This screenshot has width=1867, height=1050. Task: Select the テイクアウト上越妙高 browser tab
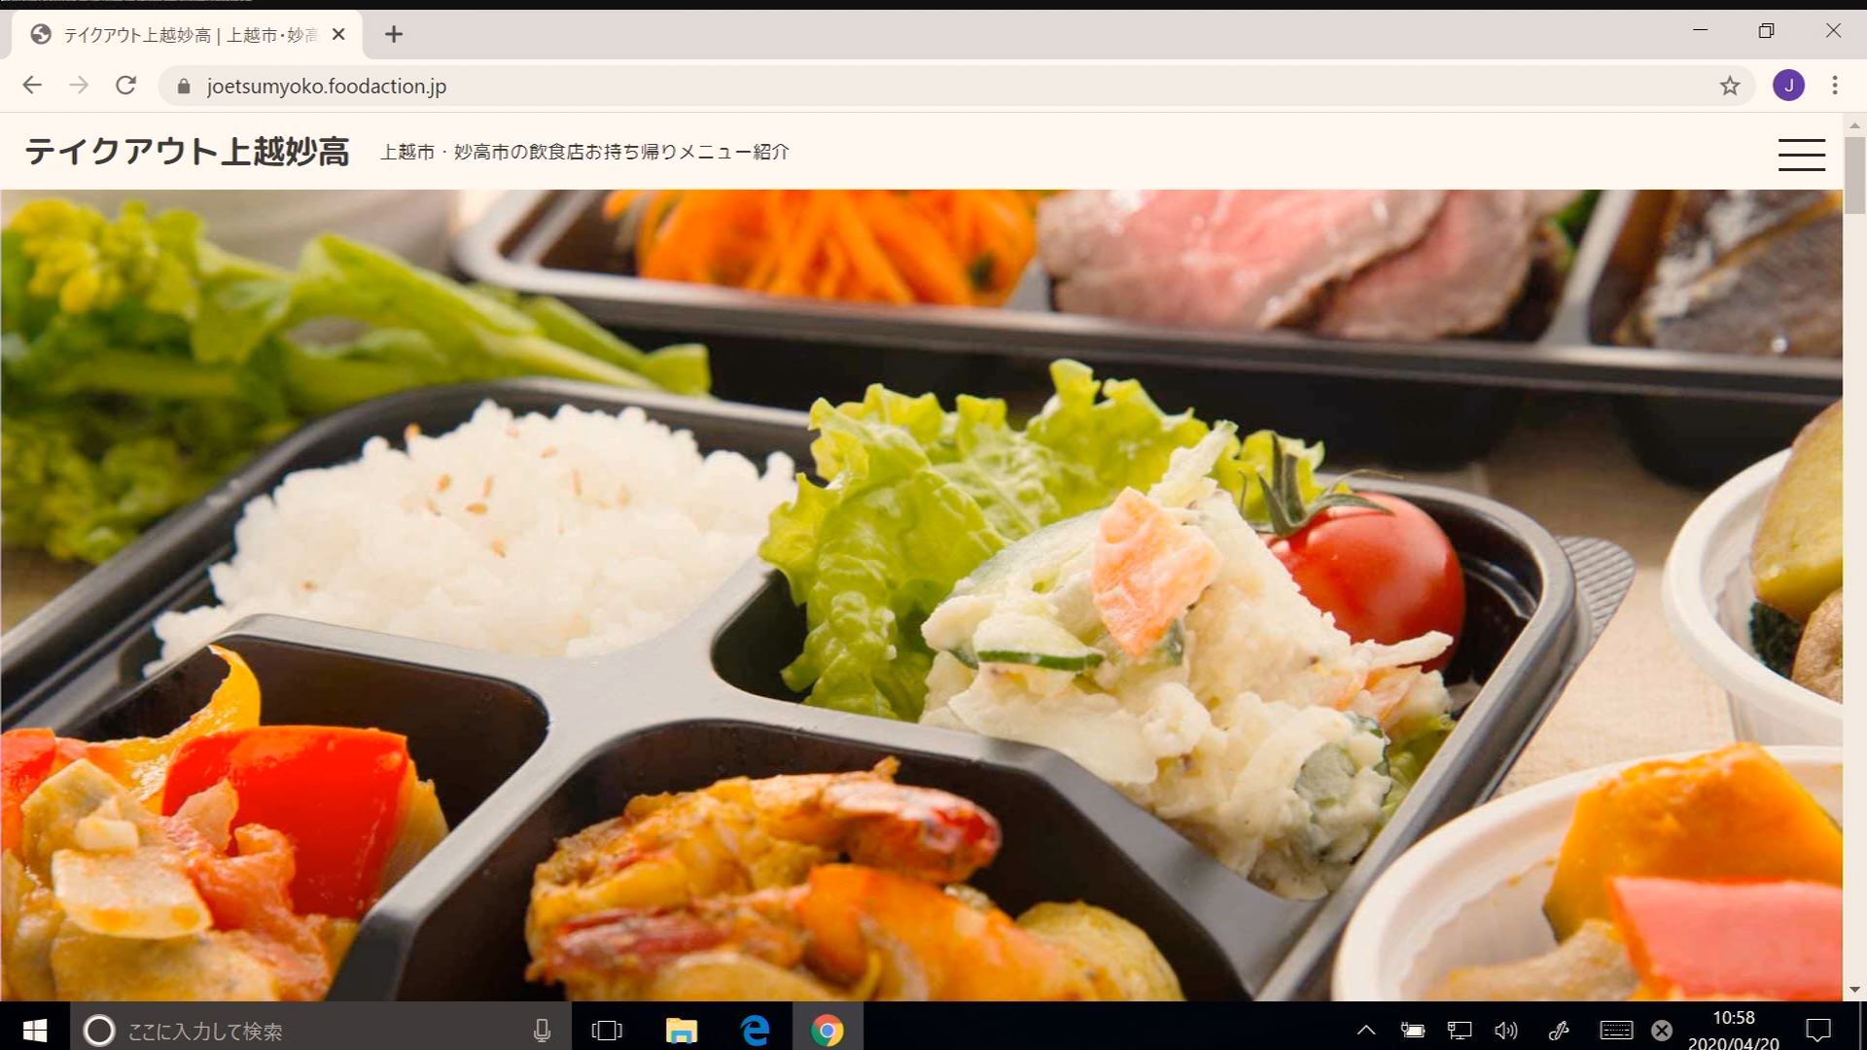click(187, 35)
